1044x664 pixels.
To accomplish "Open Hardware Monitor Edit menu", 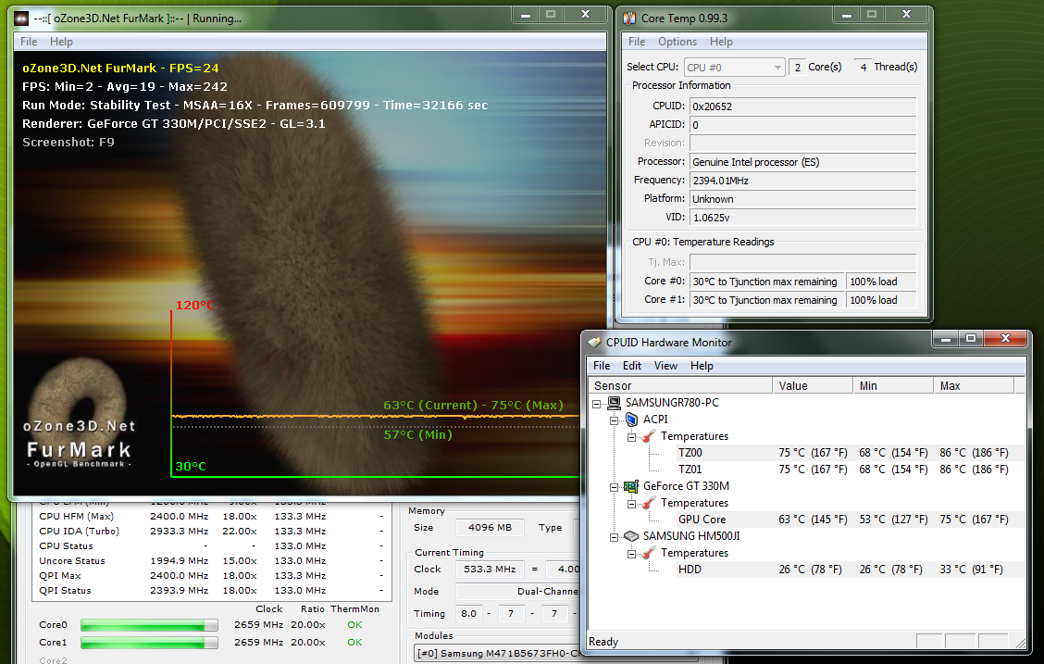I will click(x=632, y=366).
